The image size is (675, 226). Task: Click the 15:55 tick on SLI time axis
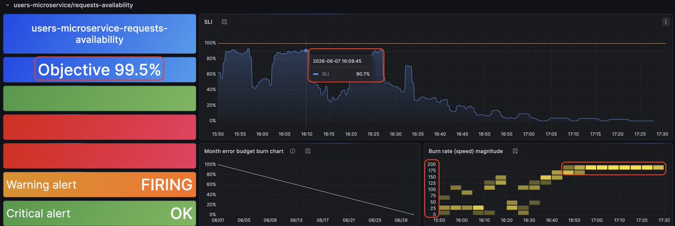click(x=240, y=134)
